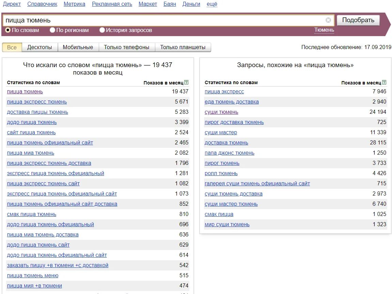This screenshot has width=392, height=294.
Task: Open the help icon beside right 'Показов в месяц'
Action: [384, 82]
